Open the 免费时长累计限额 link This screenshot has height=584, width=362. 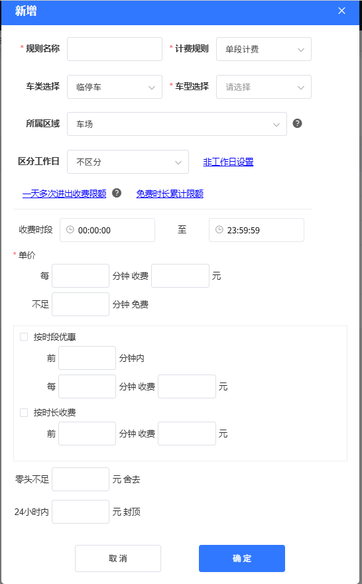click(170, 194)
